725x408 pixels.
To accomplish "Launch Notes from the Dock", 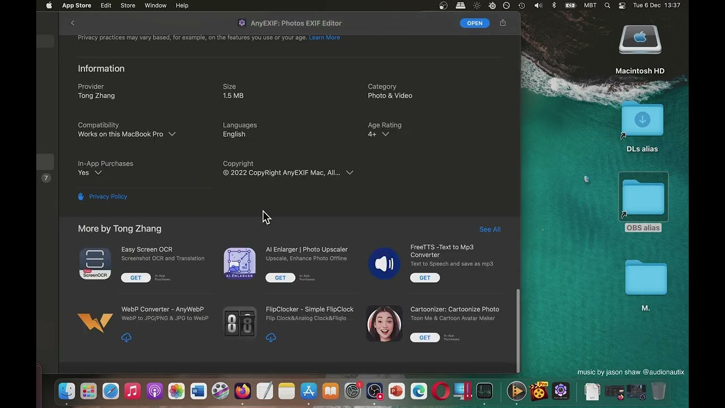I will pyautogui.click(x=287, y=391).
